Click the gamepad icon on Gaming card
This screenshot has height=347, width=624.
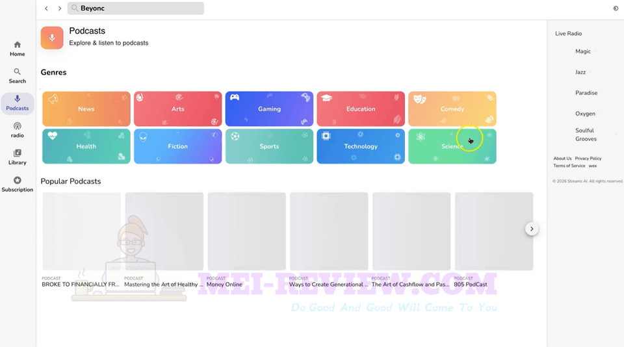coord(235,97)
